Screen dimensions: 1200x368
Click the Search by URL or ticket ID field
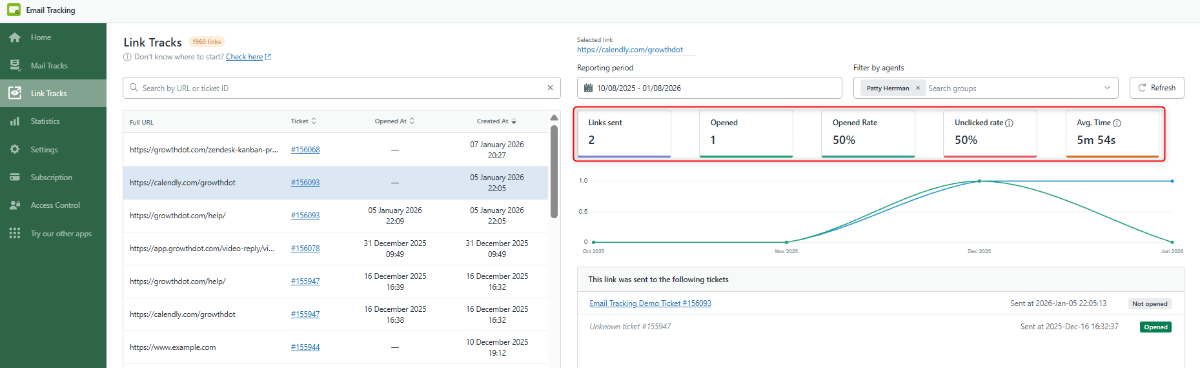336,88
